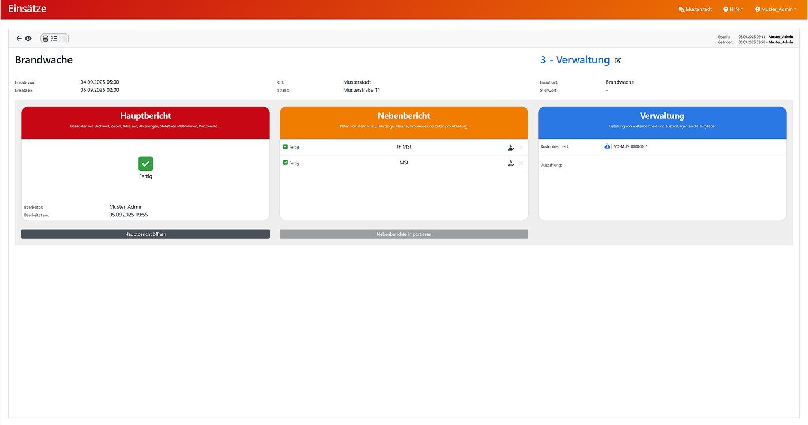Image resolution: width=808 pixels, height=425 pixels.
Task: Click payout hand icon in JF MSt row
Action: coord(510,148)
